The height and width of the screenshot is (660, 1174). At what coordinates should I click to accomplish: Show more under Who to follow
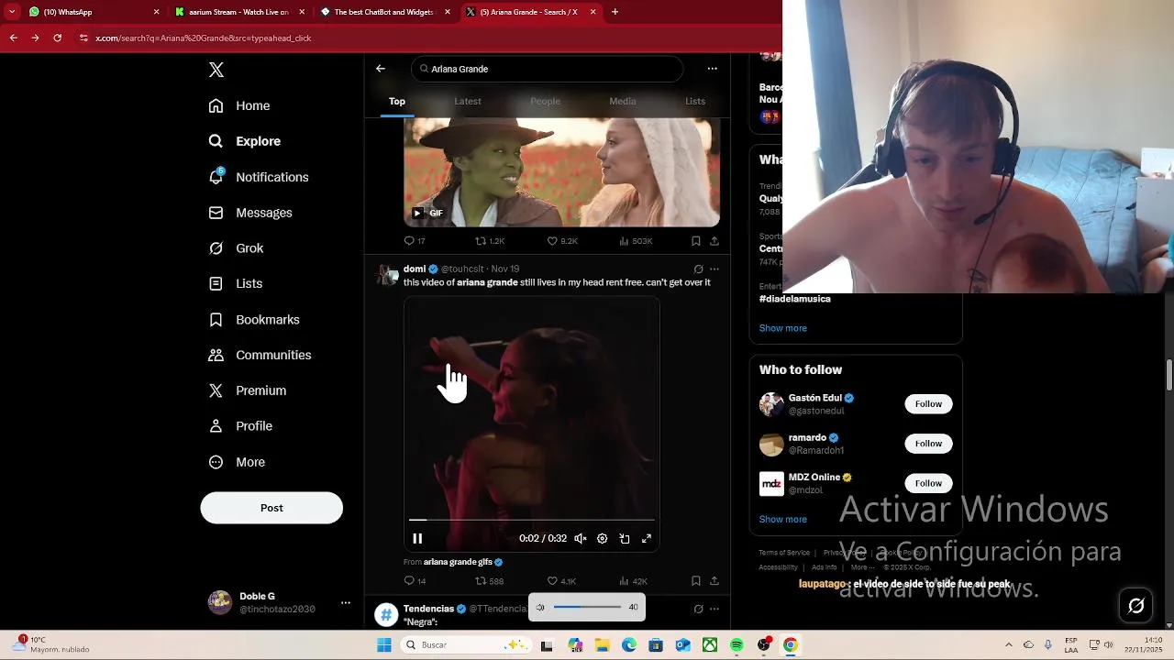point(782,519)
